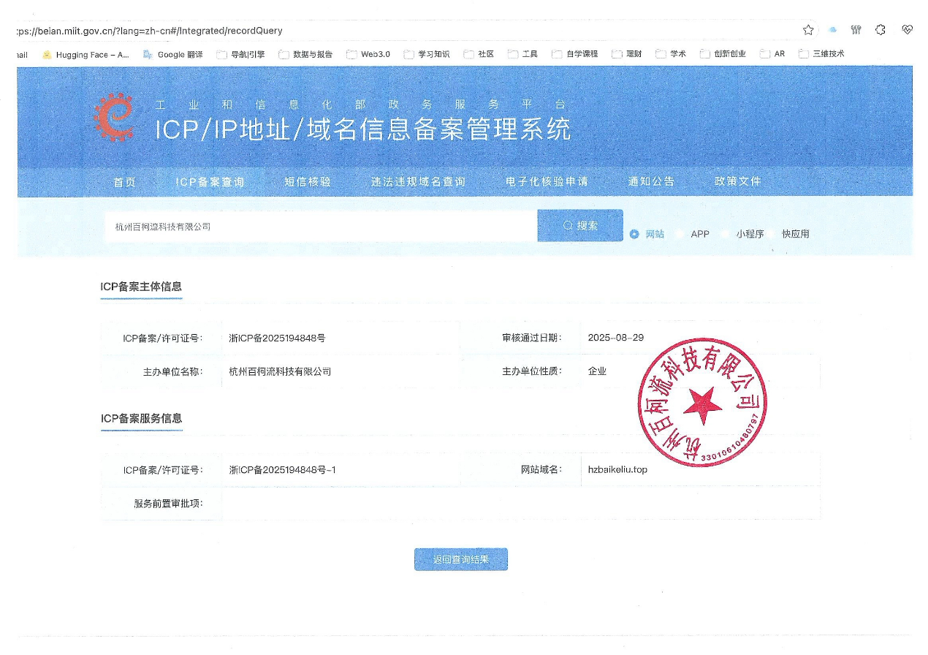This screenshot has height=655, width=928.
Task: Open the 自学课程 bookmark folder
Action: click(x=575, y=54)
